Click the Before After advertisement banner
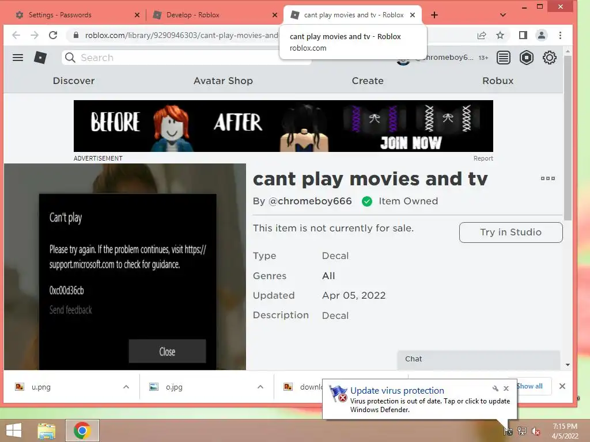The height and width of the screenshot is (442, 590). (x=283, y=126)
